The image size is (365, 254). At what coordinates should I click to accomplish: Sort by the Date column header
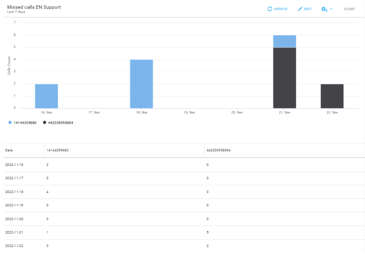tap(9, 150)
